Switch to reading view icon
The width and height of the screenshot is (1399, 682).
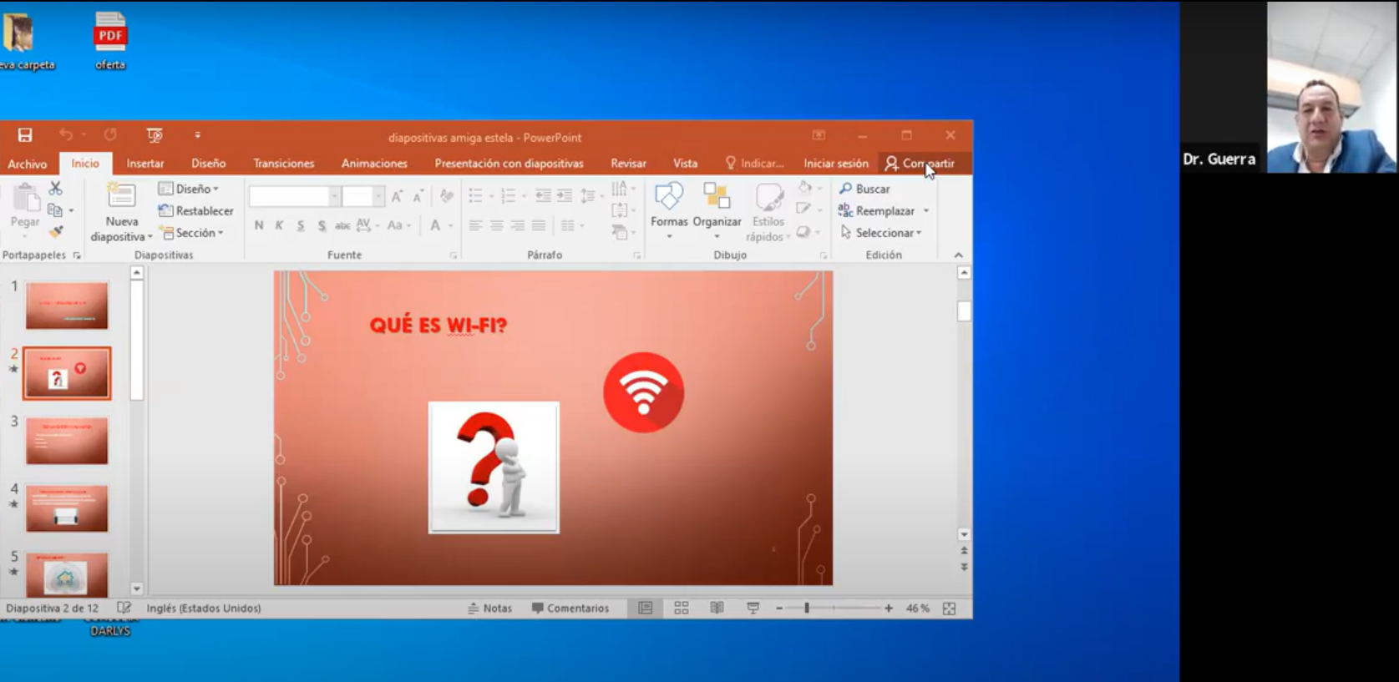pos(717,609)
